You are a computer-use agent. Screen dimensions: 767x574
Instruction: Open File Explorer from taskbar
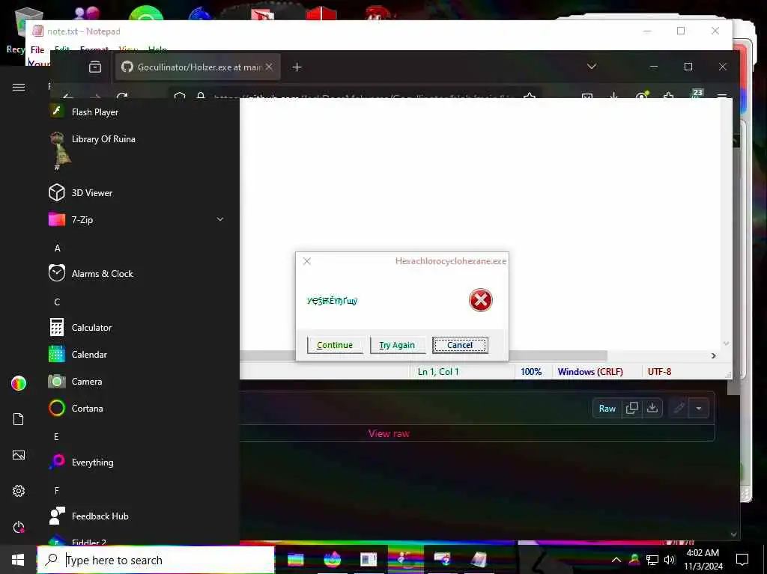(295, 560)
